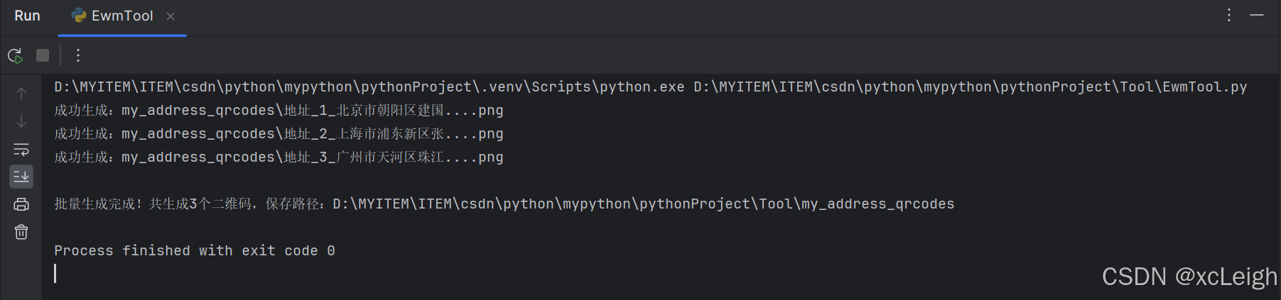Stop the running process
Screen dimensions: 1281x300
point(43,55)
